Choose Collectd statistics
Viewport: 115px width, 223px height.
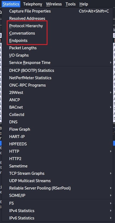pyautogui.click(x=57, y=114)
